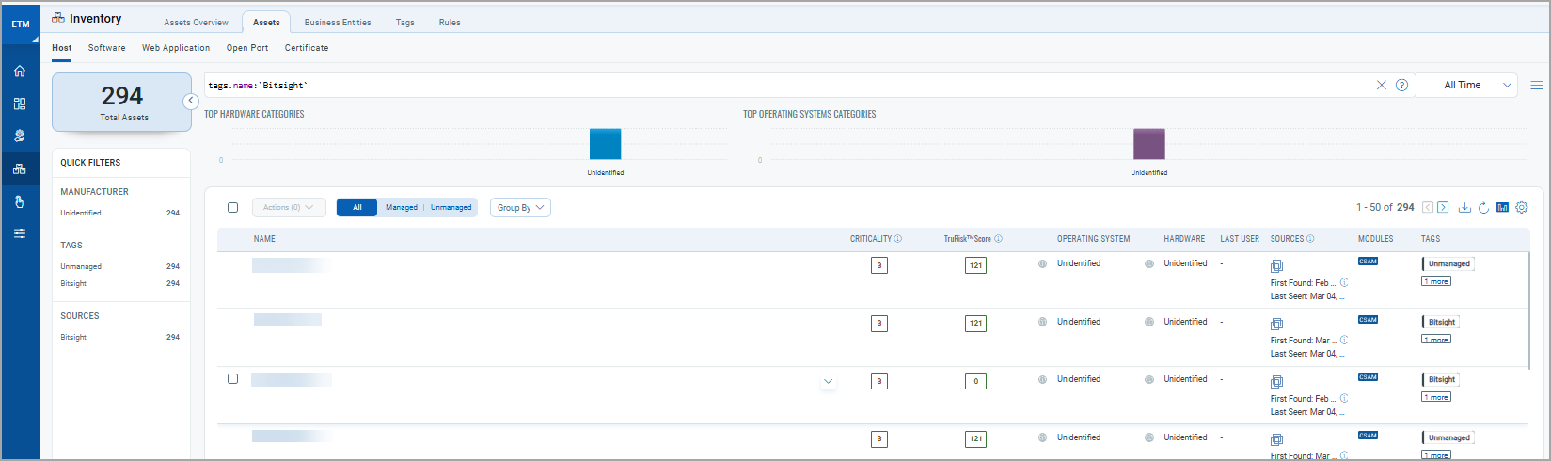The height and width of the screenshot is (461, 1551).
Task: Click third row First Found info icon
Action: (x=1344, y=398)
